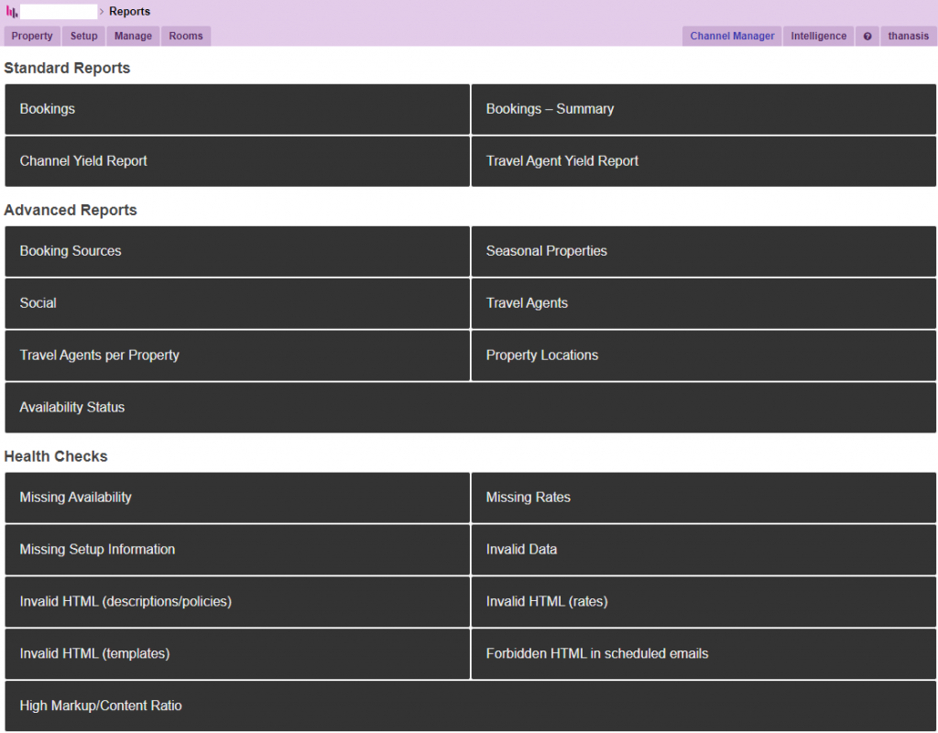The image size is (938, 733).
Task: Go to the Rooms menu
Action: click(x=186, y=37)
